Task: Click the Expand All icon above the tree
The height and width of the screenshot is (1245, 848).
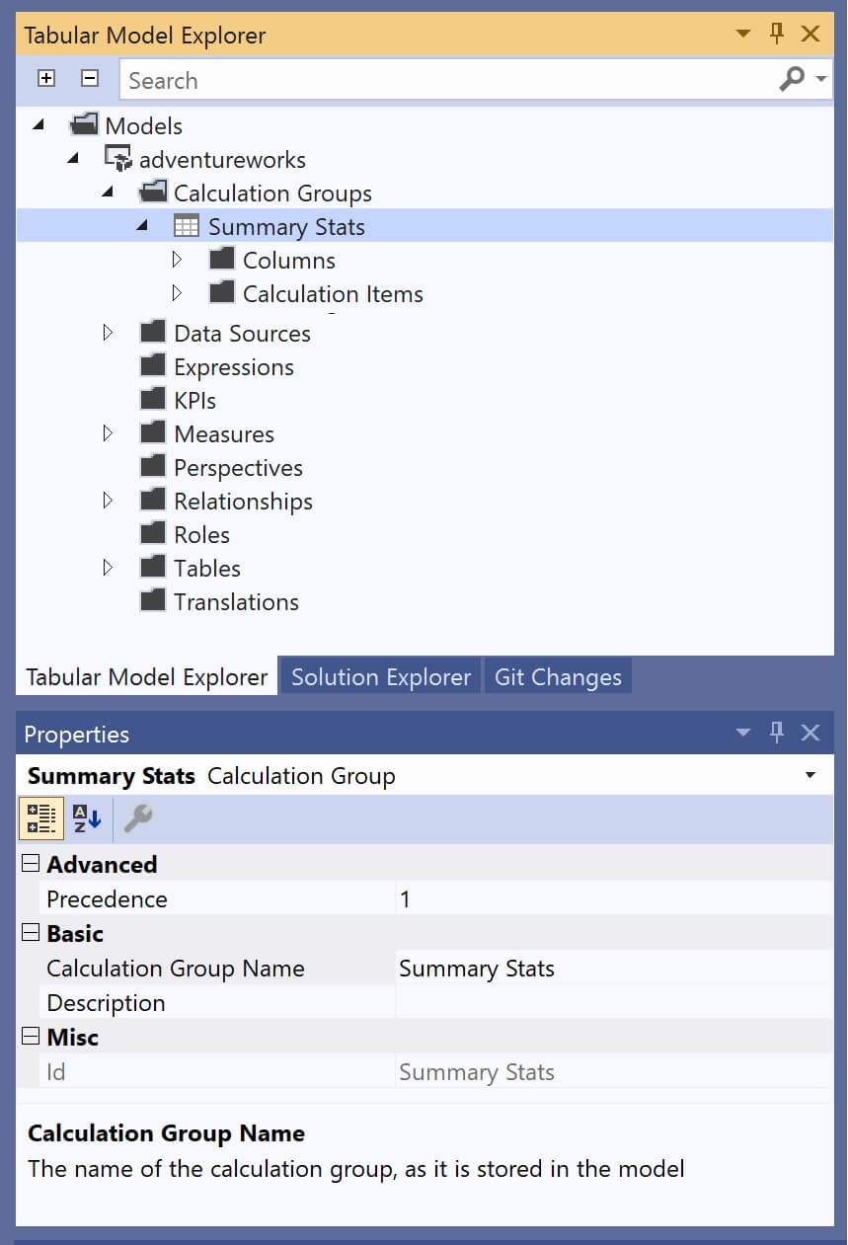Action: [45, 77]
